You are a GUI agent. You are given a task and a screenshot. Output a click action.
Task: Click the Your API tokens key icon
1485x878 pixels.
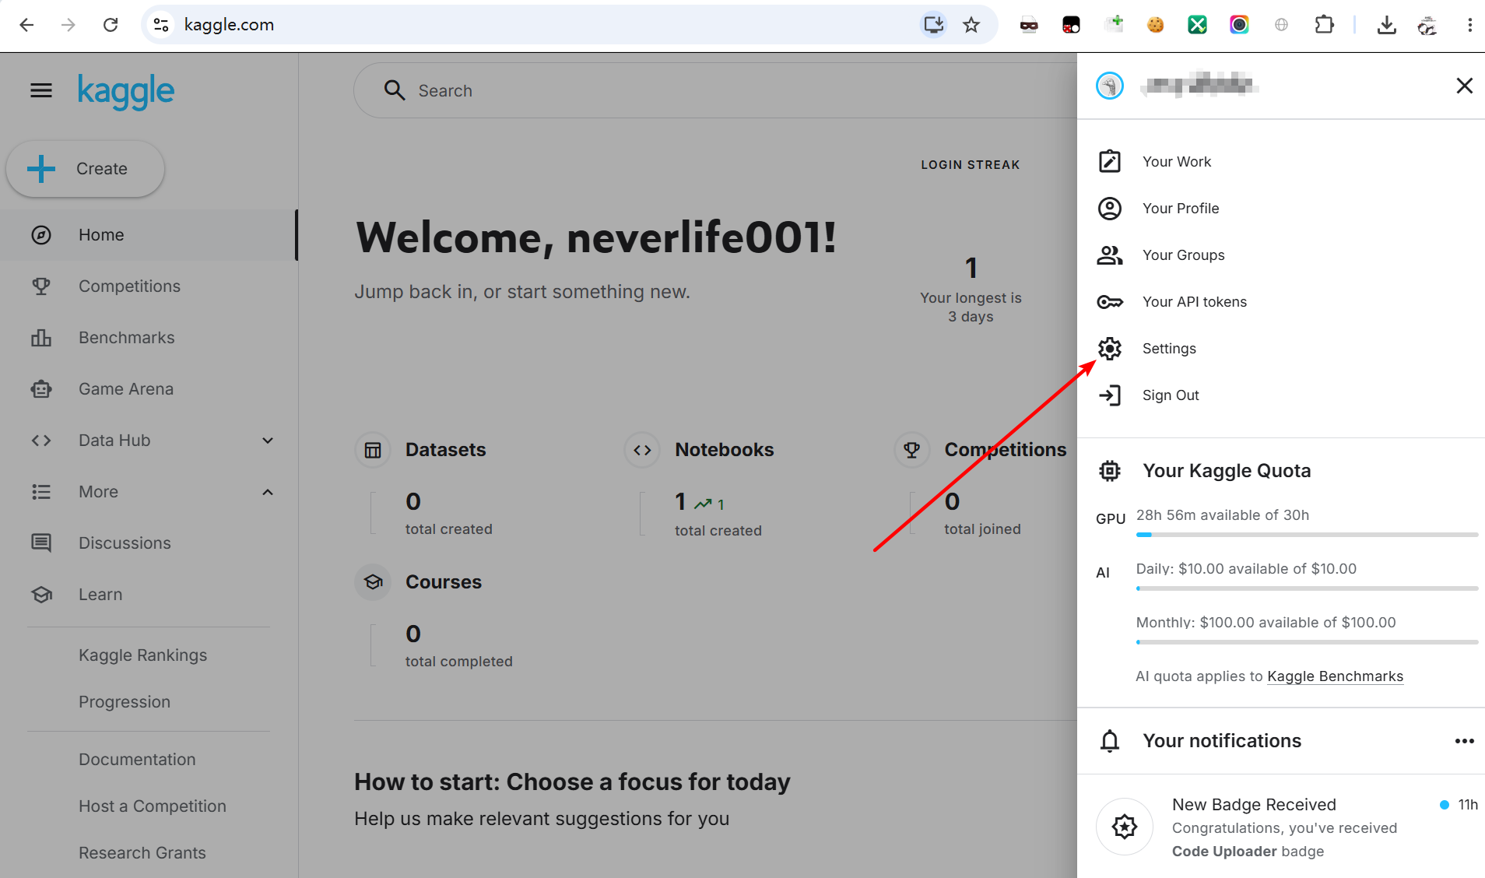[x=1110, y=302]
